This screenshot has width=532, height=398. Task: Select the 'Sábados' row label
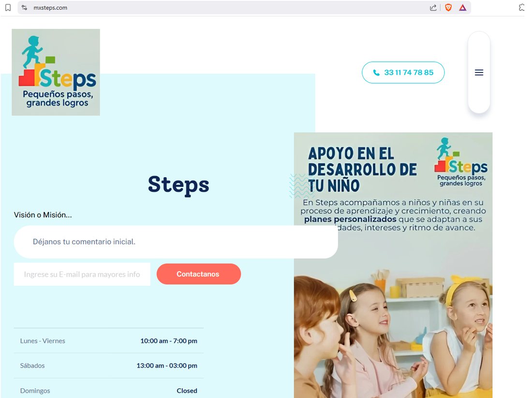pyautogui.click(x=32, y=366)
